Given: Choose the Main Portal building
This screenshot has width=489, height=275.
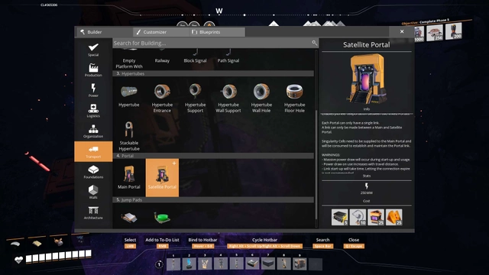Looking at the screenshot, I should pyautogui.click(x=129, y=177).
